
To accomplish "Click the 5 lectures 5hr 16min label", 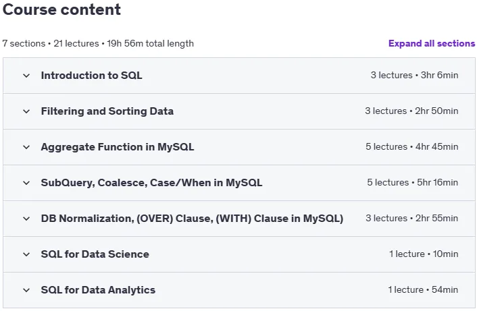I will pyautogui.click(x=412, y=182).
